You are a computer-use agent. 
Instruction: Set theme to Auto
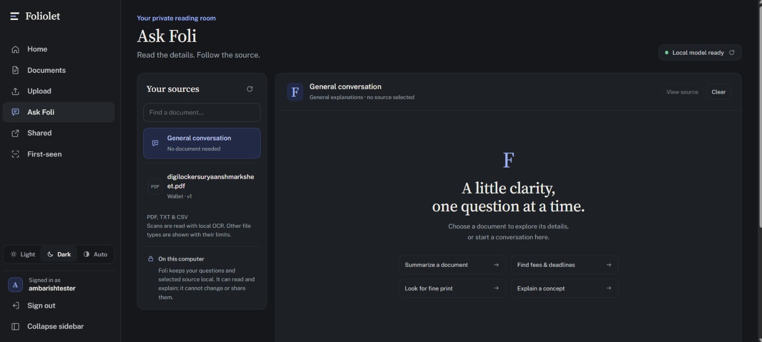(x=95, y=254)
